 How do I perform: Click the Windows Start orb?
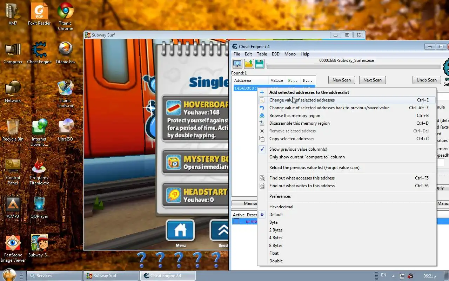point(9,275)
